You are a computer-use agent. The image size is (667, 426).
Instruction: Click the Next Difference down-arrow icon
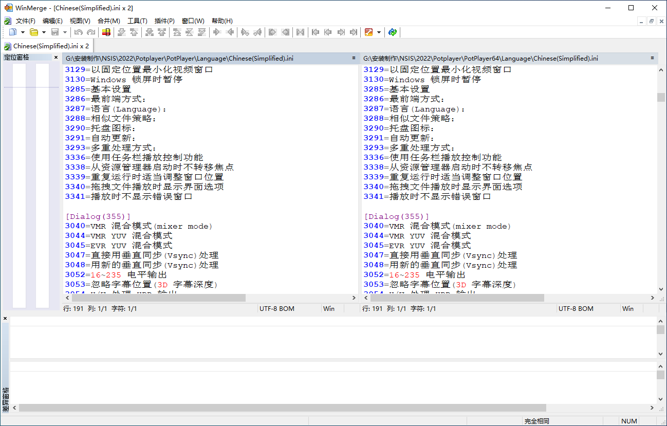tap(121, 32)
